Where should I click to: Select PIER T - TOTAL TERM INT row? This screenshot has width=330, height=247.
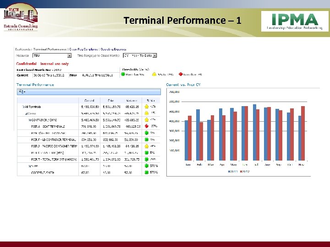88,160
